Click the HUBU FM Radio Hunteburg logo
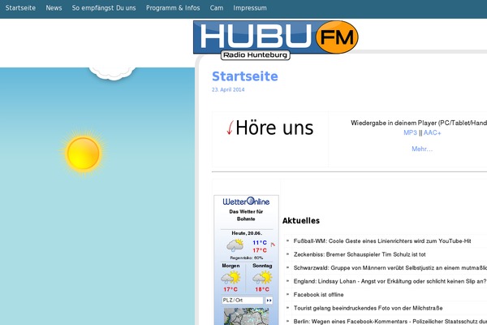Screen dimensions: 487x325 (275, 40)
